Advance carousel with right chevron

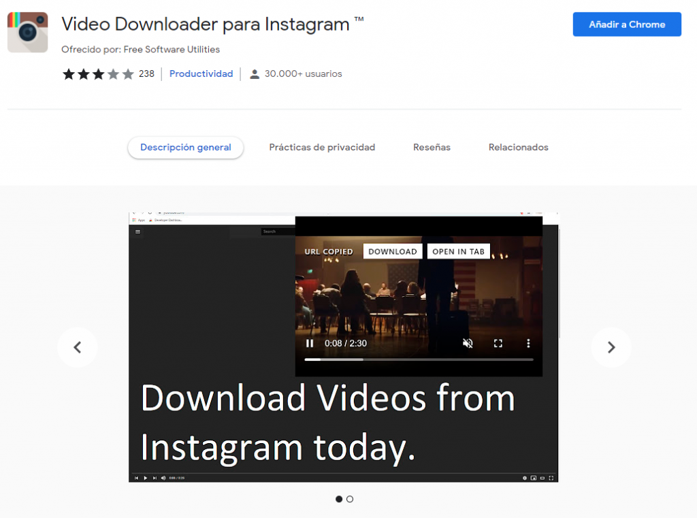tap(611, 347)
